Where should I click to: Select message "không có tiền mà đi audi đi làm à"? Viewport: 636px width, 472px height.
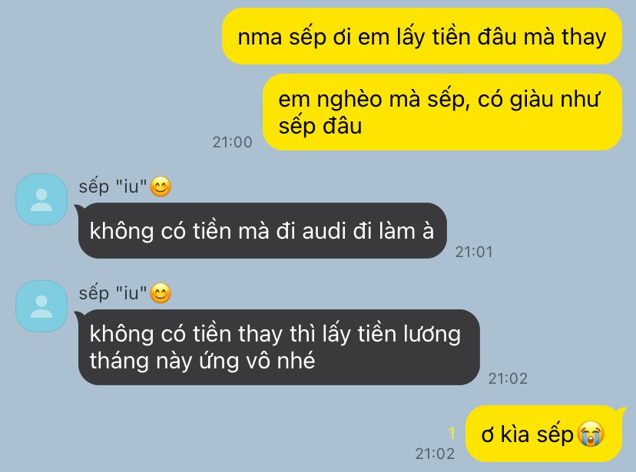262,231
